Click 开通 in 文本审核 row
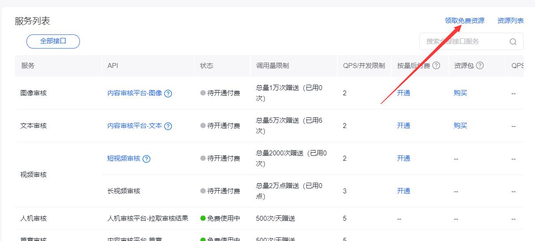 coord(404,126)
